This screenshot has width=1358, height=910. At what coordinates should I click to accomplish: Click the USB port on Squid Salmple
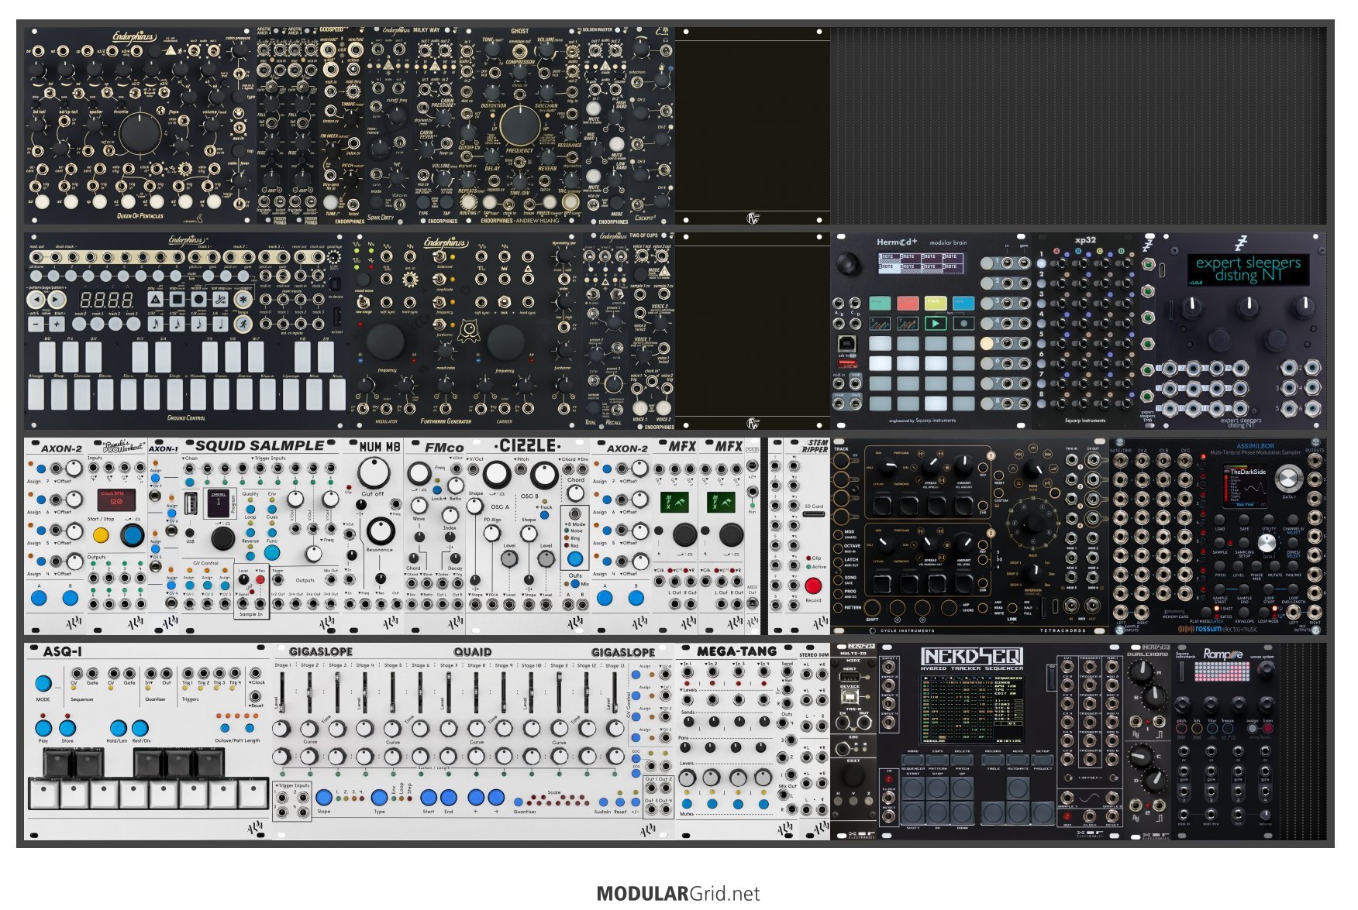click(192, 504)
